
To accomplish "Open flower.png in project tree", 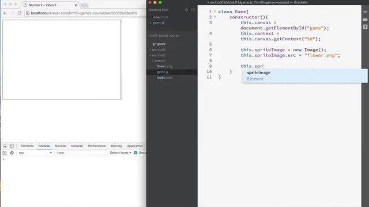I will pos(164,67).
